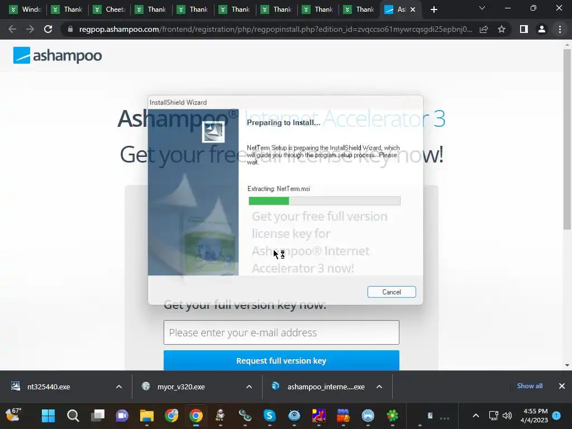Cancel the InstallShield Wizard setup

click(x=392, y=292)
